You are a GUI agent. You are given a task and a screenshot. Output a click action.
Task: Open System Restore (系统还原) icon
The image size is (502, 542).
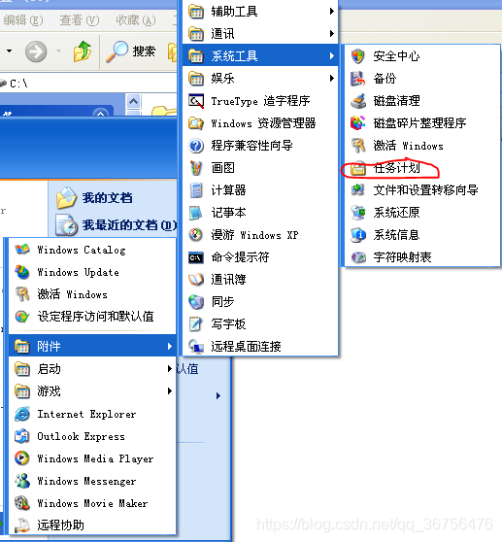tap(357, 213)
